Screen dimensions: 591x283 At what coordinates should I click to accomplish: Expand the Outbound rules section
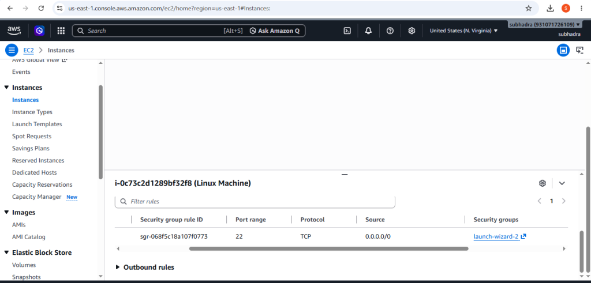pyautogui.click(x=145, y=267)
